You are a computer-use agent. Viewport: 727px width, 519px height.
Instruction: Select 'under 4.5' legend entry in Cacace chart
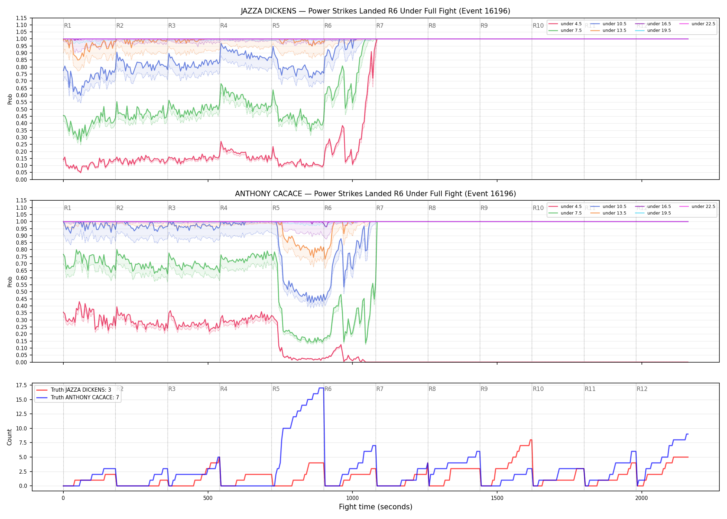[x=565, y=207]
